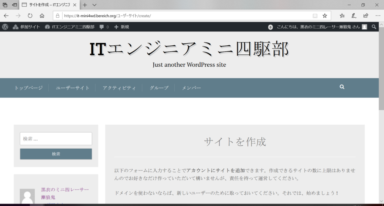Select the ユーザーサイト menu item
This screenshot has height=206, width=384.
click(x=72, y=88)
